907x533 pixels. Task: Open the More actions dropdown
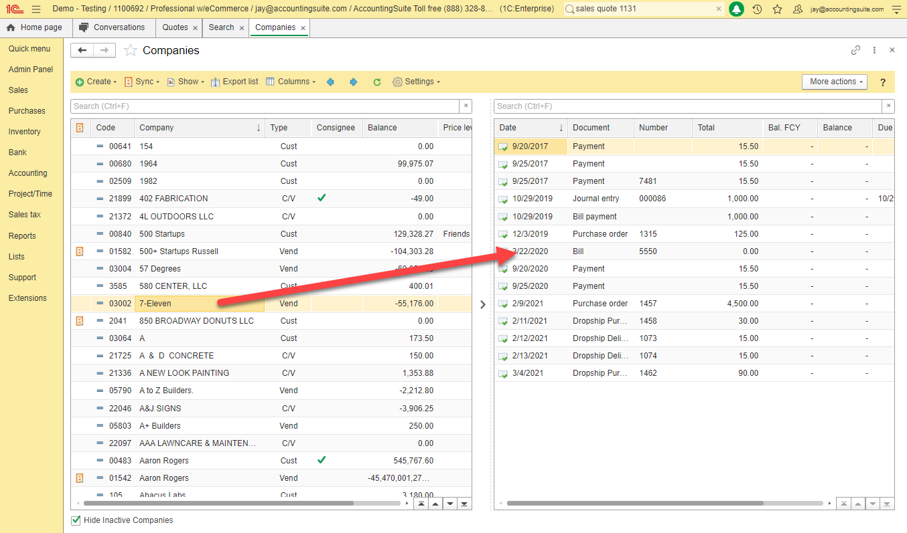tap(834, 82)
